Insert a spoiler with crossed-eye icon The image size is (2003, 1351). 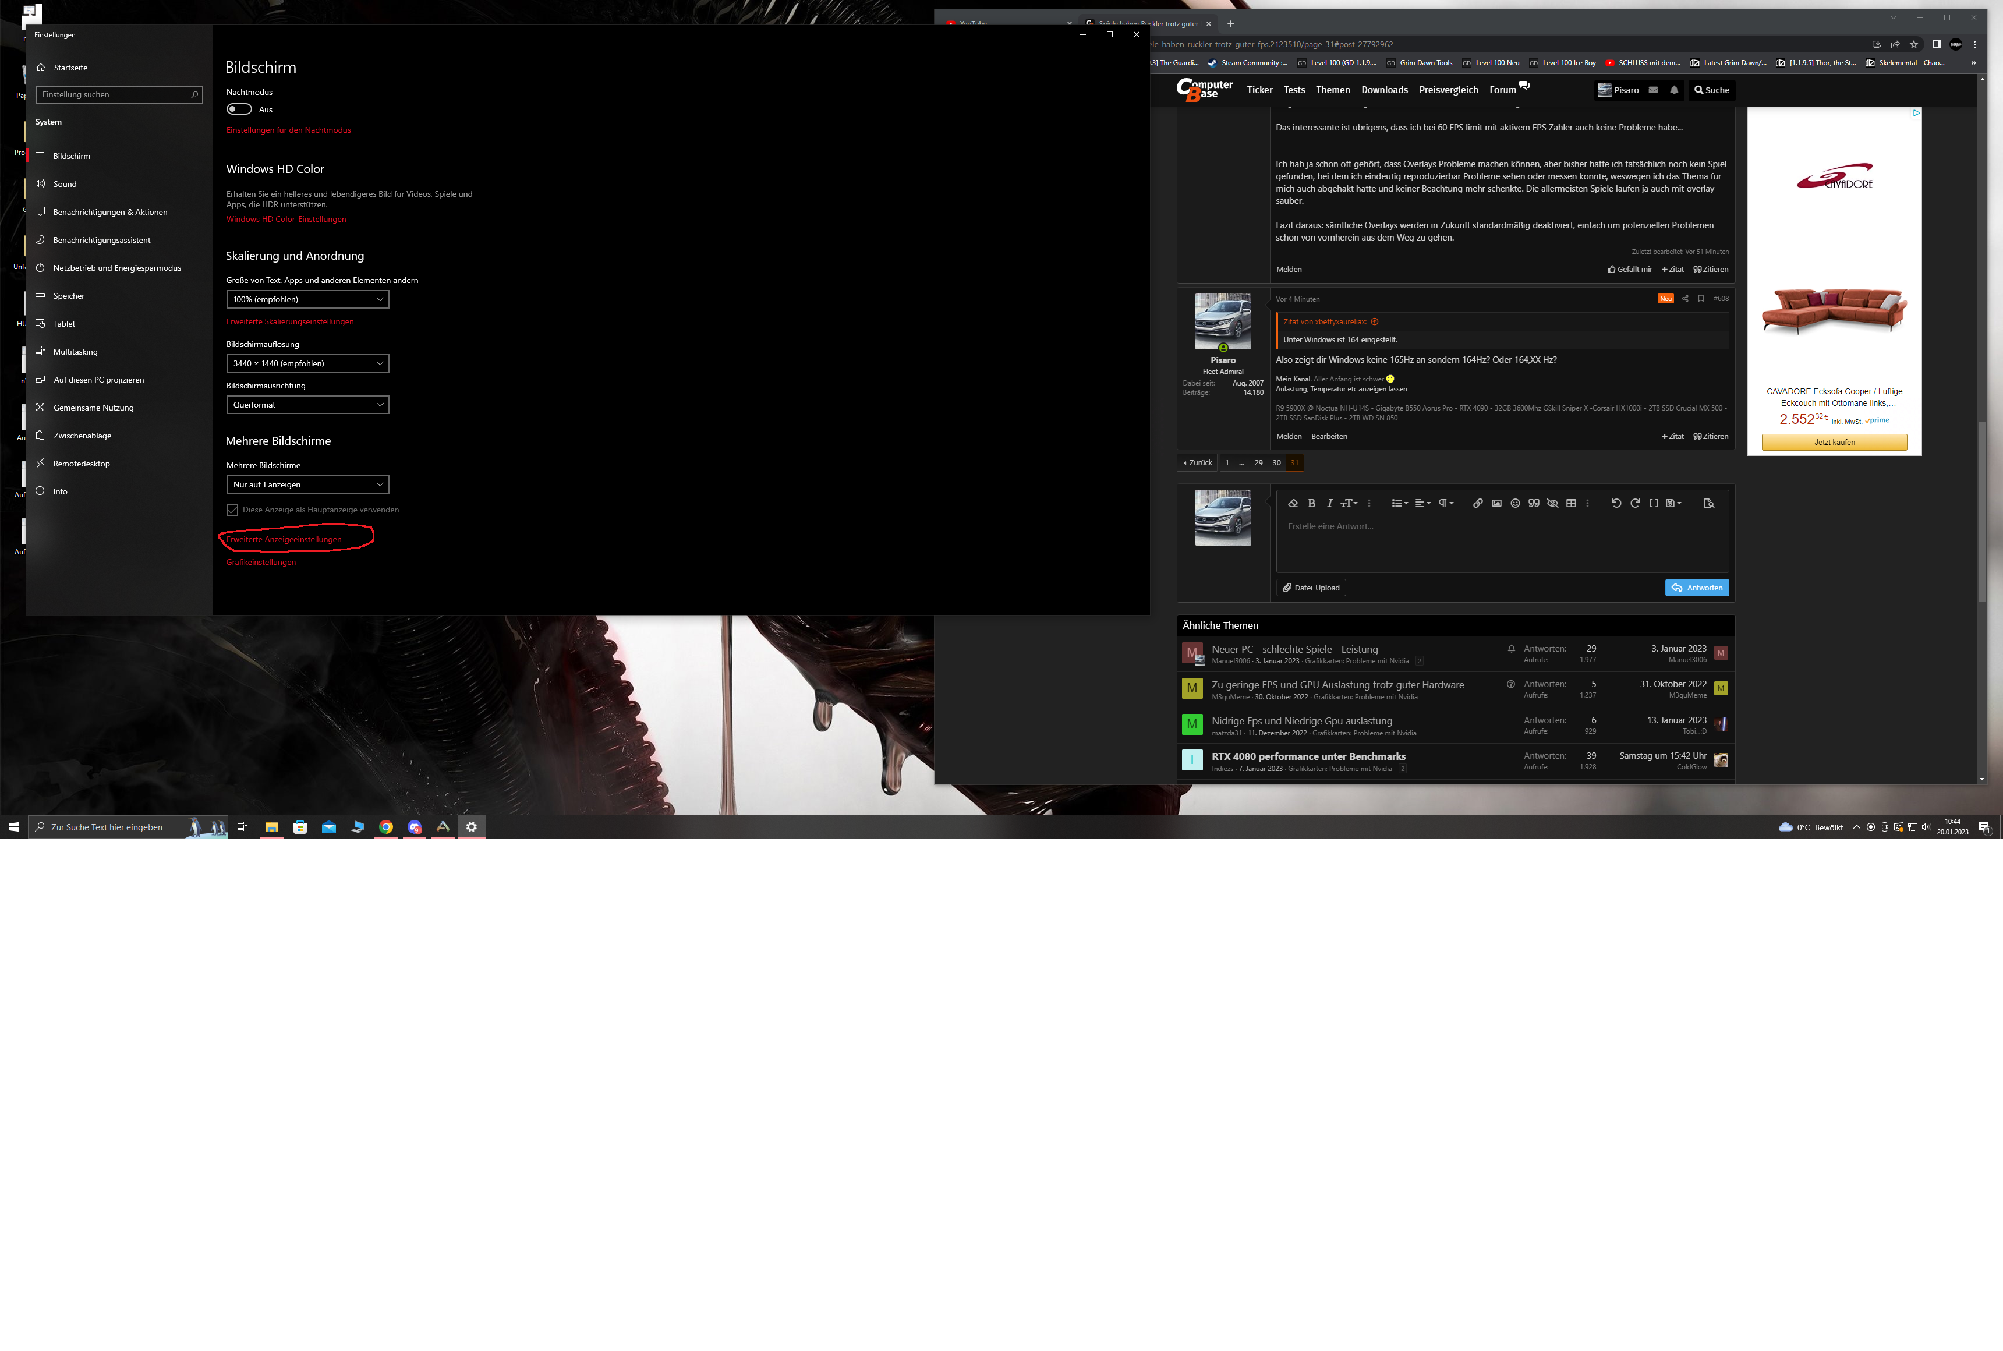coord(1552,503)
